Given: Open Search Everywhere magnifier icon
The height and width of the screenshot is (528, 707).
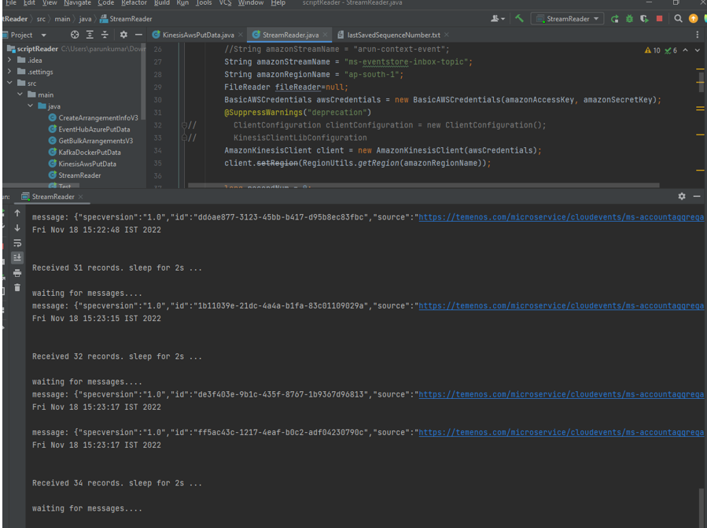Looking at the screenshot, I should point(678,18).
